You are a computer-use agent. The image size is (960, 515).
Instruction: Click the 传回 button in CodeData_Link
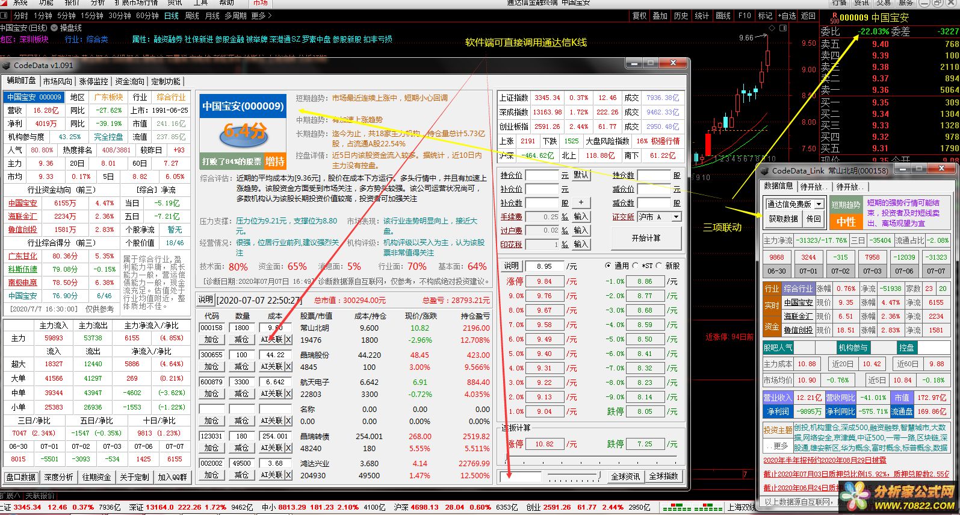814,219
